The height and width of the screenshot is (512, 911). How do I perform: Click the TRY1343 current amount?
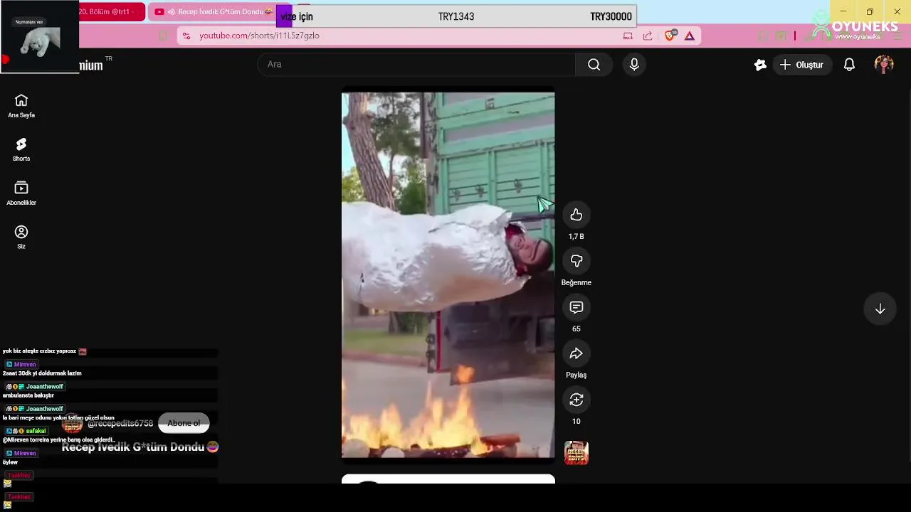(x=456, y=16)
